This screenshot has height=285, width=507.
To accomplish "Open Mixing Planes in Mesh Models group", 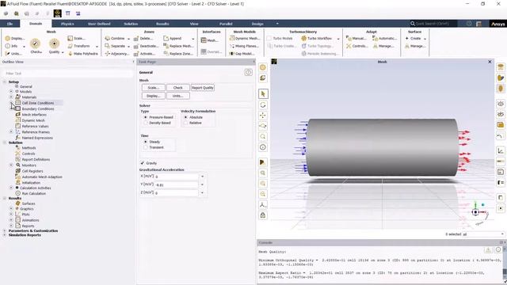I will [244, 46].
